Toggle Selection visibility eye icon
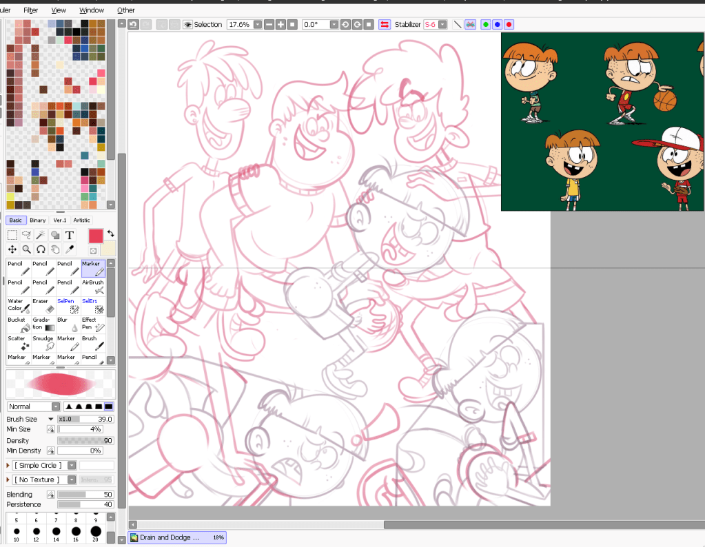The image size is (705, 547). point(187,24)
